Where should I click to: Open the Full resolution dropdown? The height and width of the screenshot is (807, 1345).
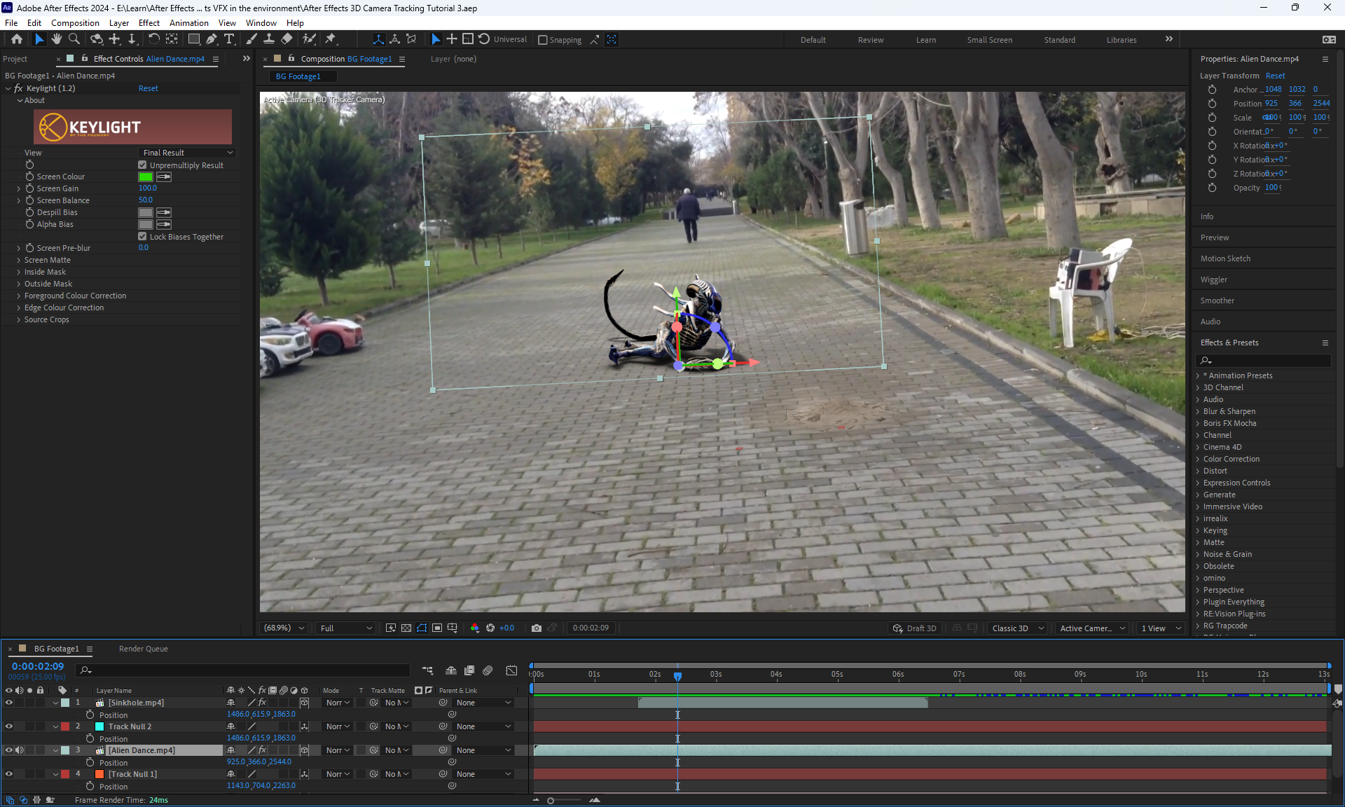[x=346, y=628]
